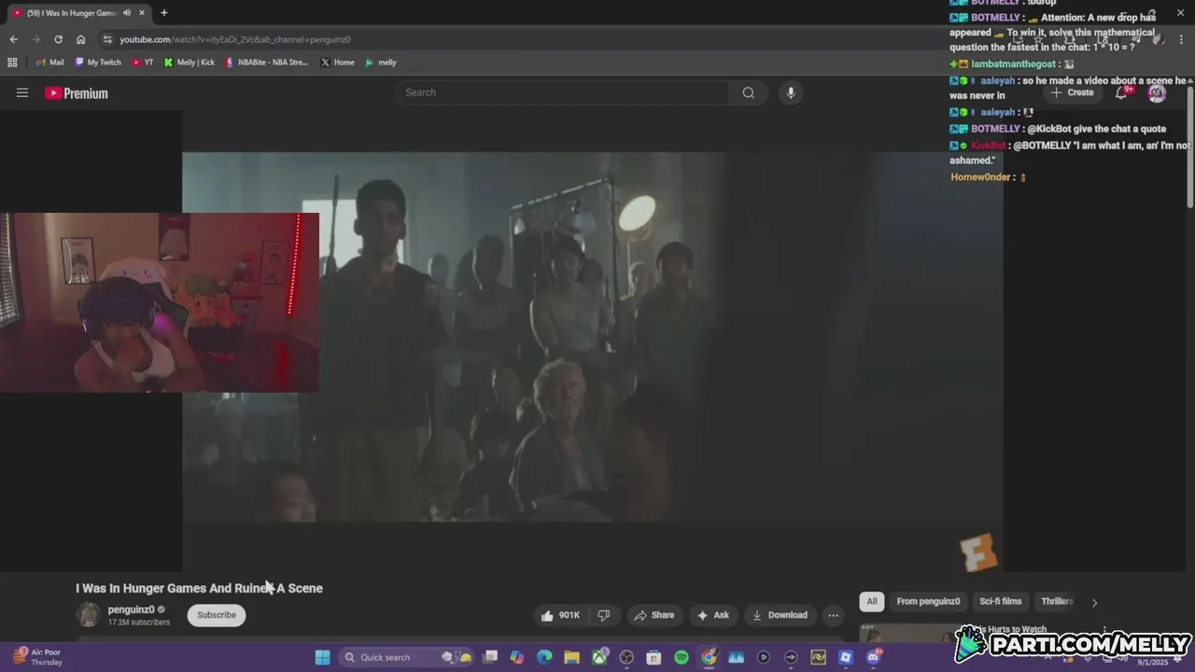The width and height of the screenshot is (1195, 672).
Task: Click the YouTube Premium logo
Action: point(77,93)
